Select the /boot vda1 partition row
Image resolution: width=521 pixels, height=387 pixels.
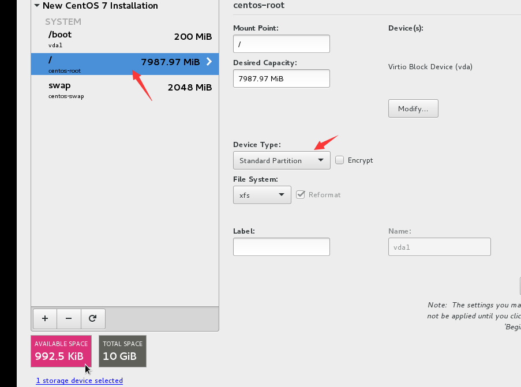pos(125,39)
